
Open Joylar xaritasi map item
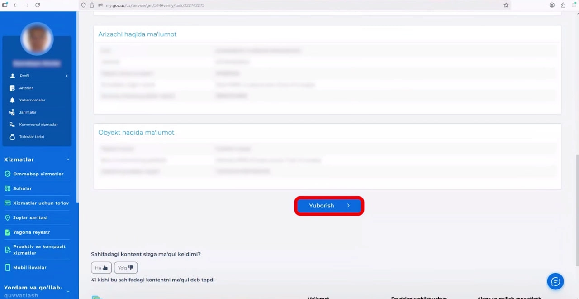30,218
